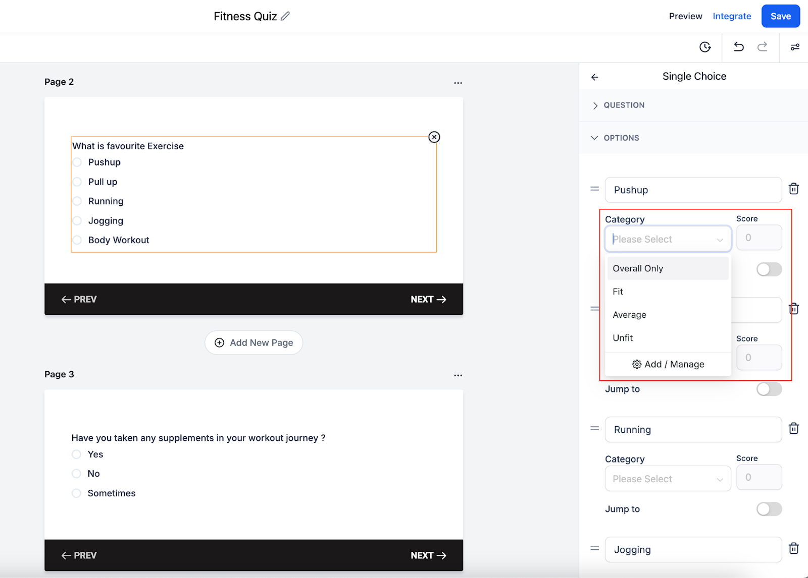808x578 pixels.
Task: Delete the Running option
Action: point(794,428)
